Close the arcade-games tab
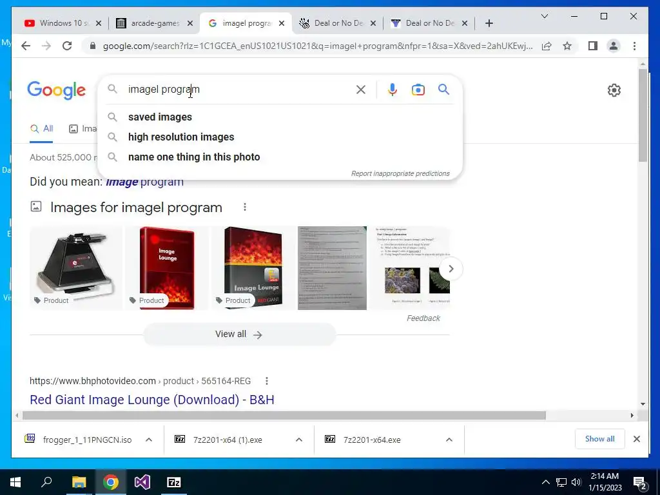The image size is (660, 495). pos(190,23)
